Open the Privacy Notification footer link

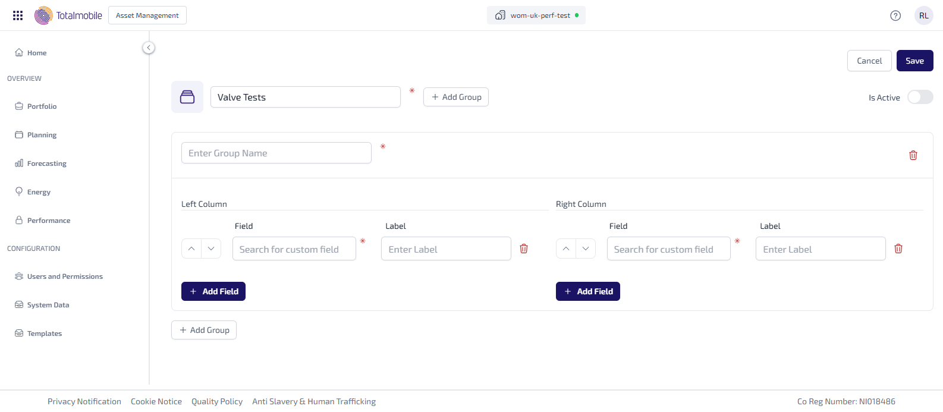coord(84,401)
